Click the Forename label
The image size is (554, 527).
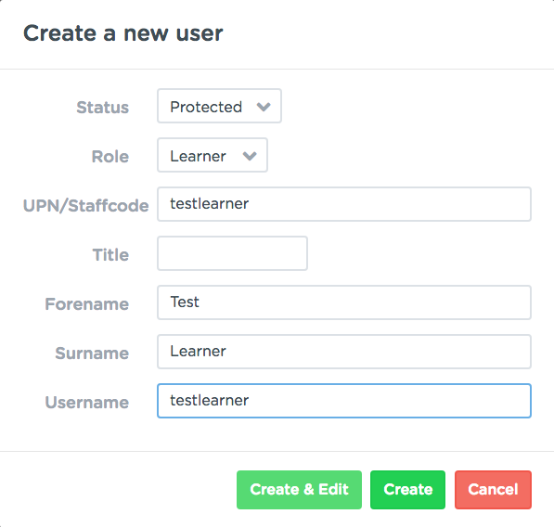[87, 303]
